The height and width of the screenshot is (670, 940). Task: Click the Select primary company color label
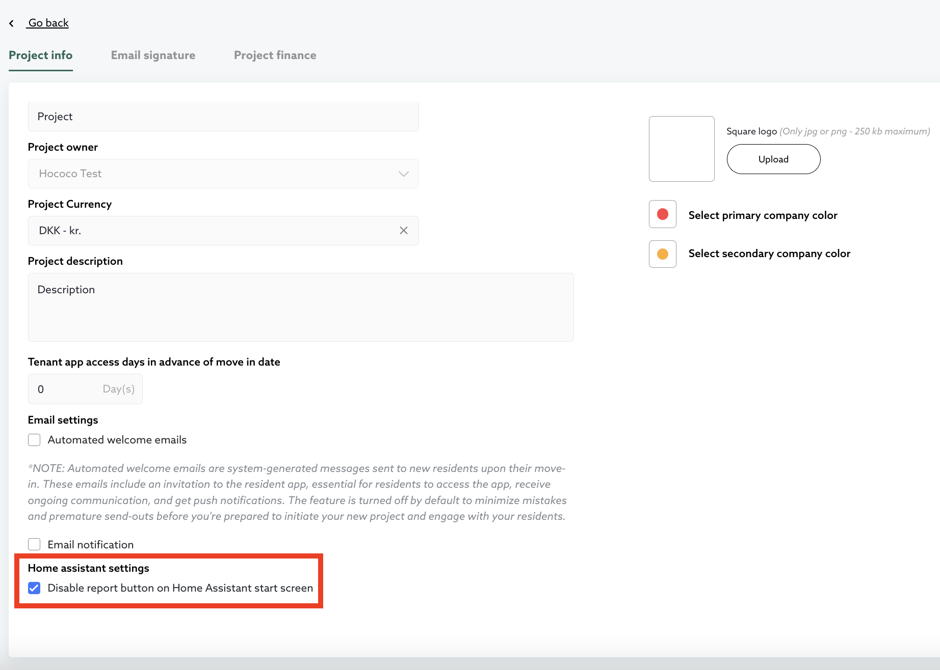tap(763, 215)
